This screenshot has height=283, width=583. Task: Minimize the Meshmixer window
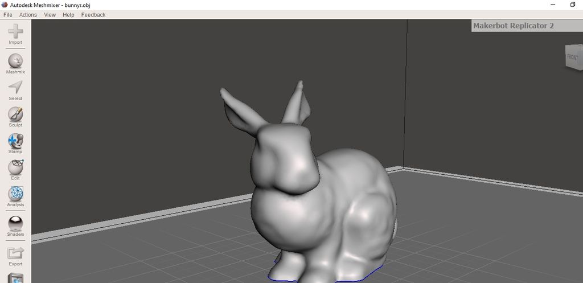(x=552, y=5)
